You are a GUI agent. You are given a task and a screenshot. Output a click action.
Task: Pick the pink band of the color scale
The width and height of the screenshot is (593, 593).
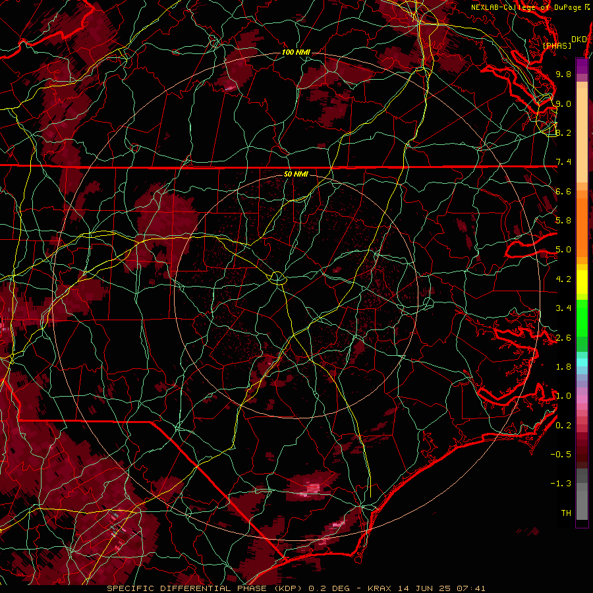tap(582, 400)
